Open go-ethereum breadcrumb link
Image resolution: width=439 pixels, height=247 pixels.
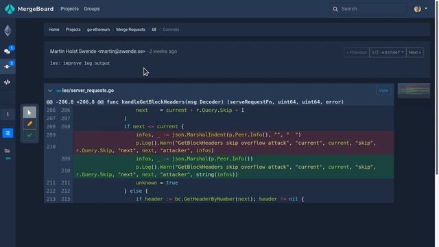pyautogui.click(x=98, y=30)
